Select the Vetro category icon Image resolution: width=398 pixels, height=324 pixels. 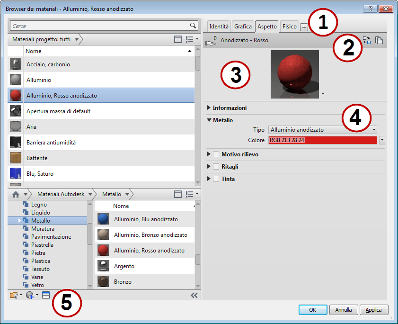click(x=26, y=285)
